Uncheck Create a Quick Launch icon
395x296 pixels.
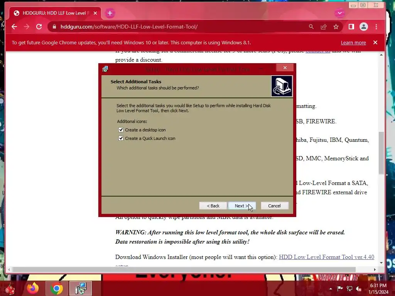coord(121,138)
